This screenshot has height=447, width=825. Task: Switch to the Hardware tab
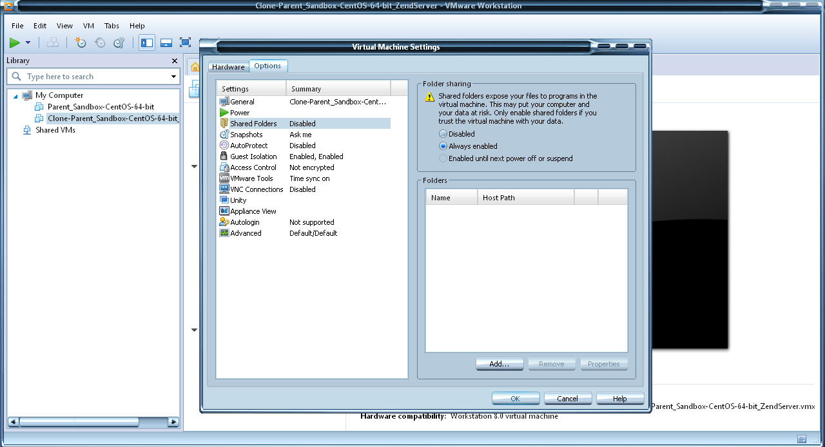click(x=228, y=67)
